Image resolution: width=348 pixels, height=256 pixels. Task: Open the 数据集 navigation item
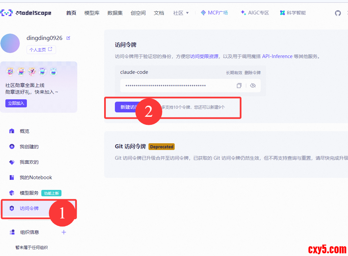[x=115, y=13]
